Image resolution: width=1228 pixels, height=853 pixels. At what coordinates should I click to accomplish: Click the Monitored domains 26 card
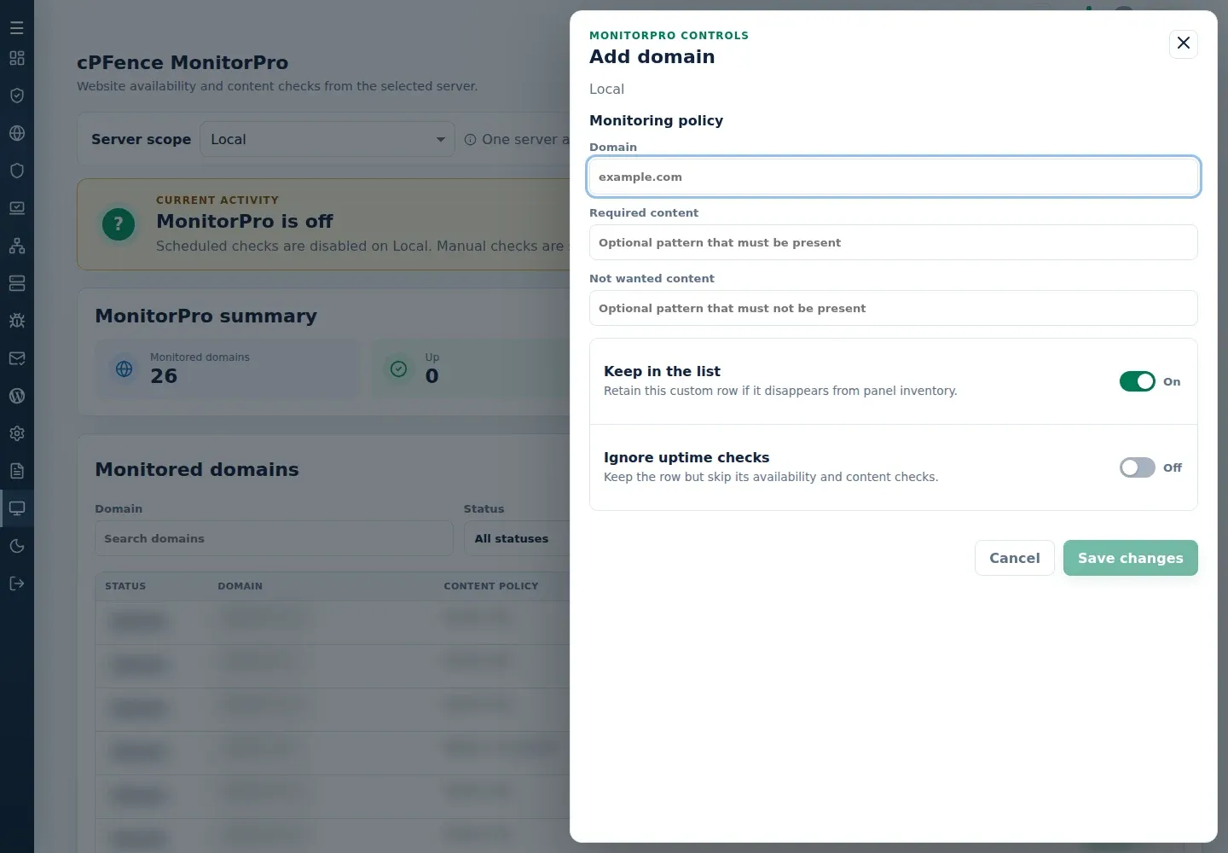pyautogui.click(x=228, y=368)
